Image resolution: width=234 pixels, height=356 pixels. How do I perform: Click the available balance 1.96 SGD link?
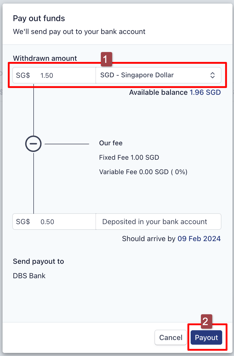coord(205,92)
